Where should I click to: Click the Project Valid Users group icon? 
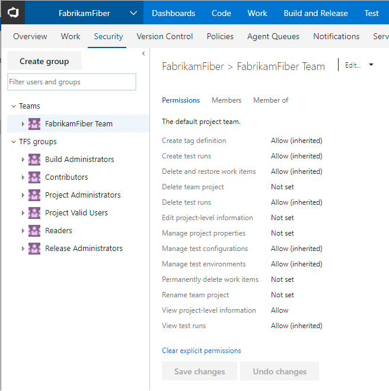(34, 212)
